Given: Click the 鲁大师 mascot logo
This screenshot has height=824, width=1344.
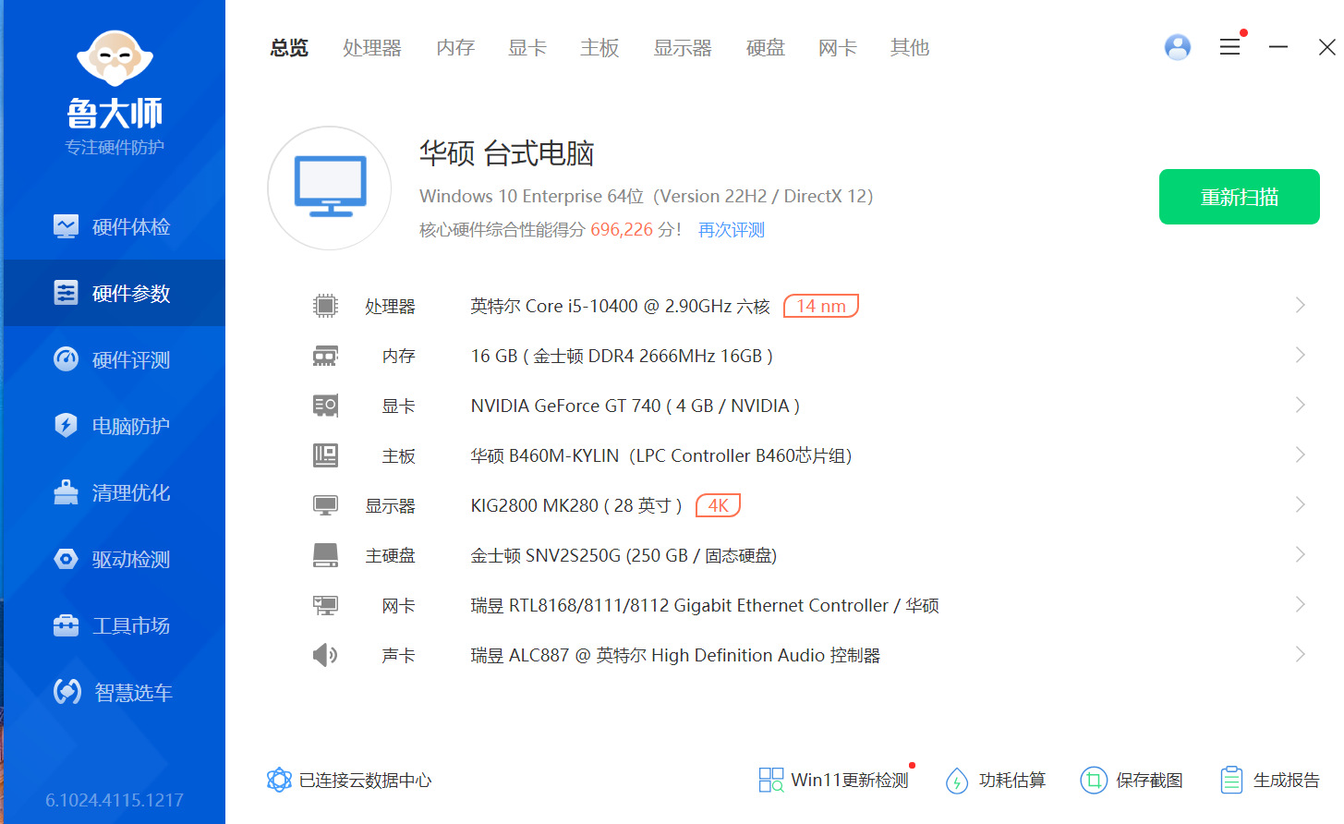Looking at the screenshot, I should [115, 60].
